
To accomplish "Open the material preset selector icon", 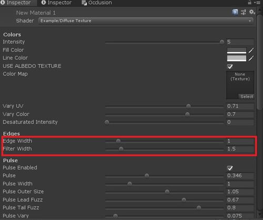I will tap(243, 12).
